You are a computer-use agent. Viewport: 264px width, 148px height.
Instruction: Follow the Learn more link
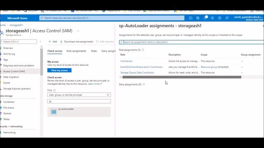[x=94, y=84]
